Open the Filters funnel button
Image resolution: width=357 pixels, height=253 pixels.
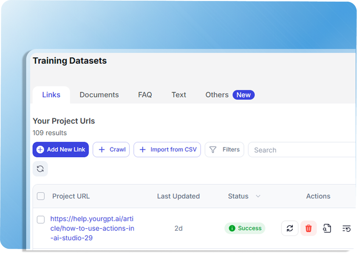tap(224, 150)
